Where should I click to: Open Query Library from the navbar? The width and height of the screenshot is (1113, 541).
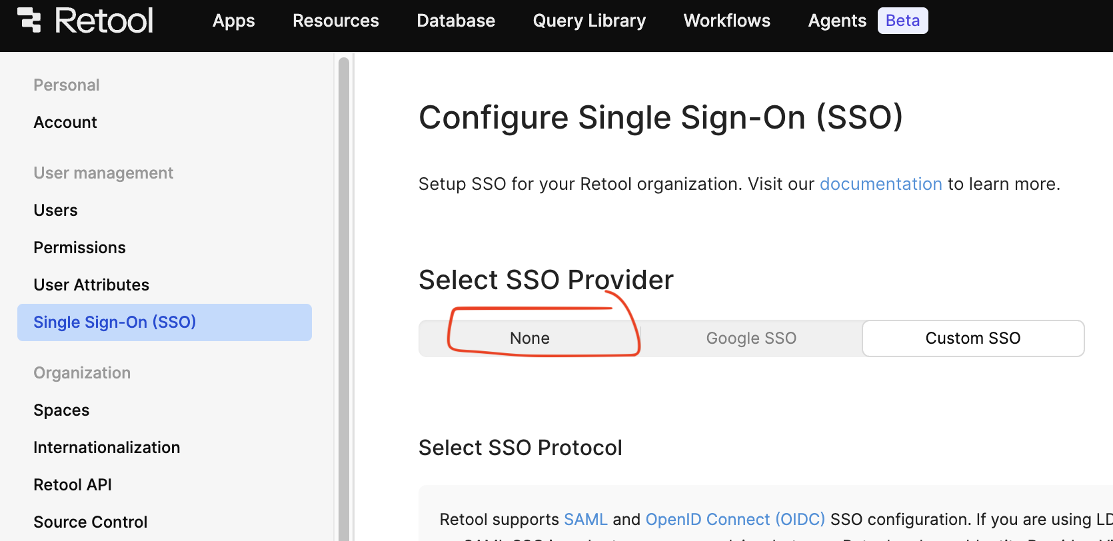(x=589, y=21)
